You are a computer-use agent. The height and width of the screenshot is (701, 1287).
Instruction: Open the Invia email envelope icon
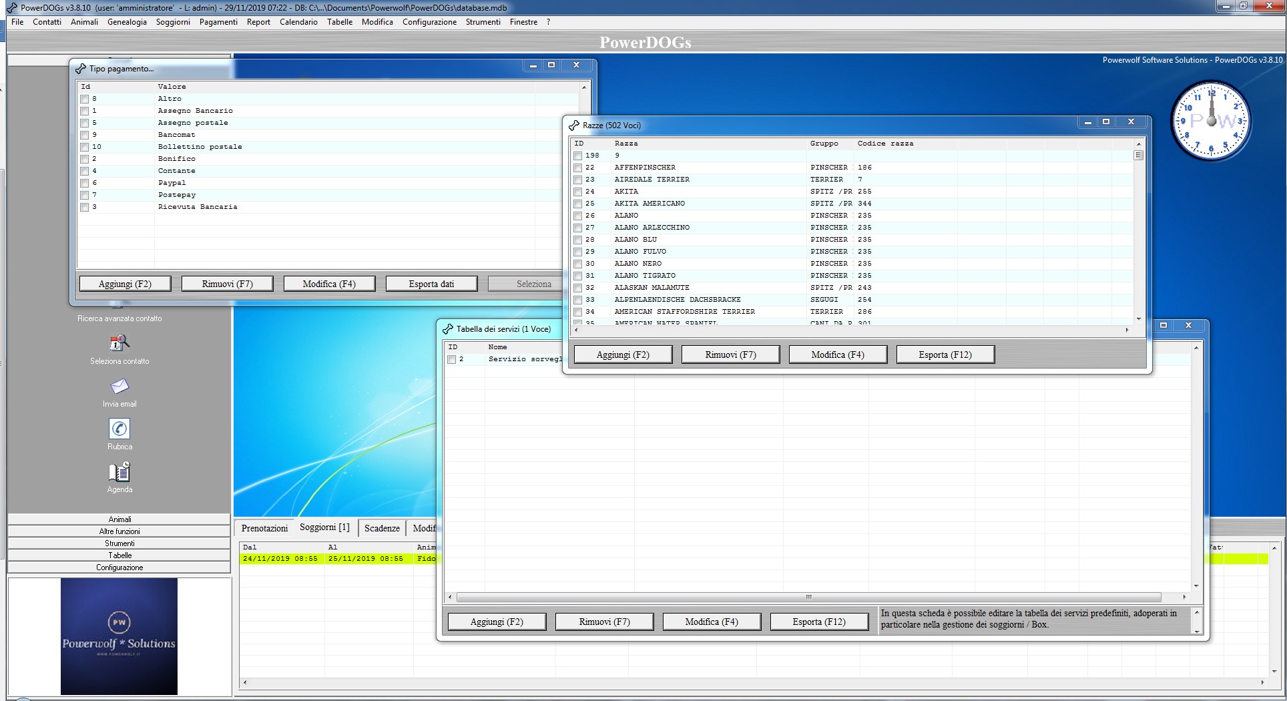[119, 386]
